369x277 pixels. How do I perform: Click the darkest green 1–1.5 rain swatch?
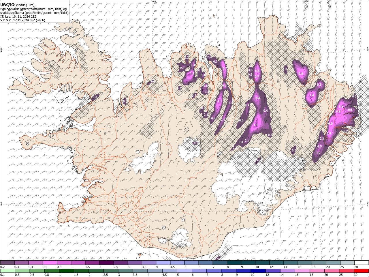(x=66, y=271)
